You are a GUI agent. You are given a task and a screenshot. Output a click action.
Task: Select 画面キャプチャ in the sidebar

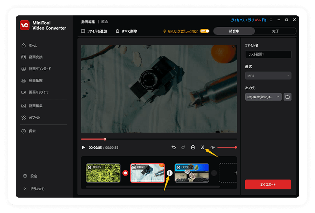point(35,92)
